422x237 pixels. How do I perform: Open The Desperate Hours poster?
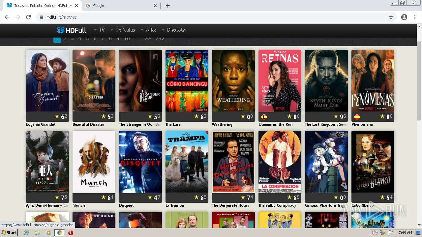click(x=233, y=162)
